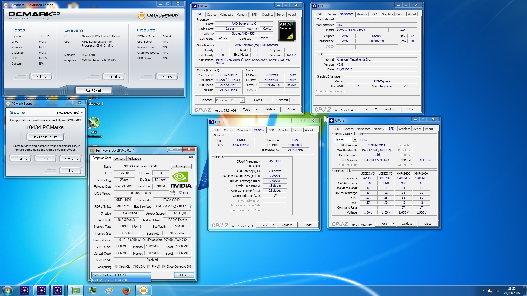Toggle the DirectCompute 5.0 checkbox
The width and height of the screenshot is (527, 296).
[164, 267]
